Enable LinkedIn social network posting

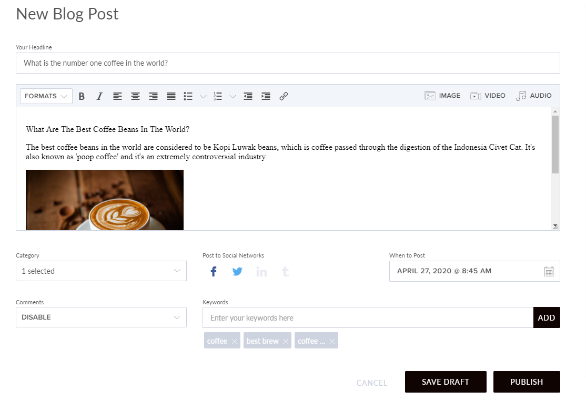(261, 271)
